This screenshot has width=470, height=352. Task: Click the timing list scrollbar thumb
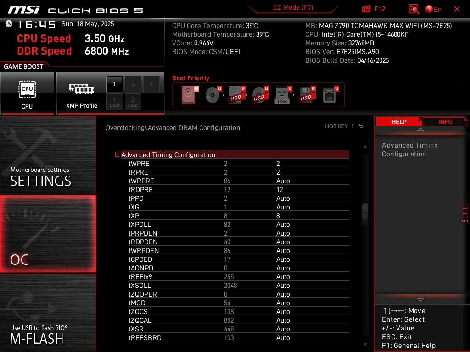365,214
